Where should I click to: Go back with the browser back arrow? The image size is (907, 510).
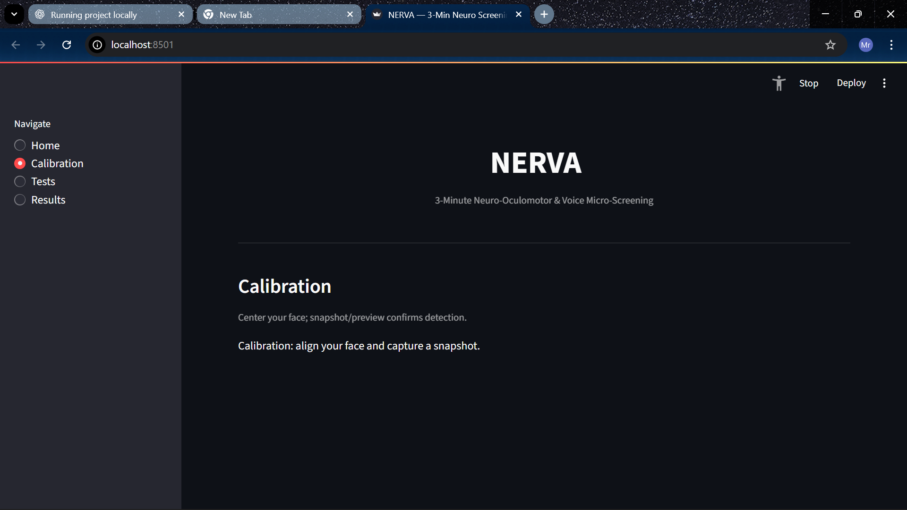click(x=16, y=45)
